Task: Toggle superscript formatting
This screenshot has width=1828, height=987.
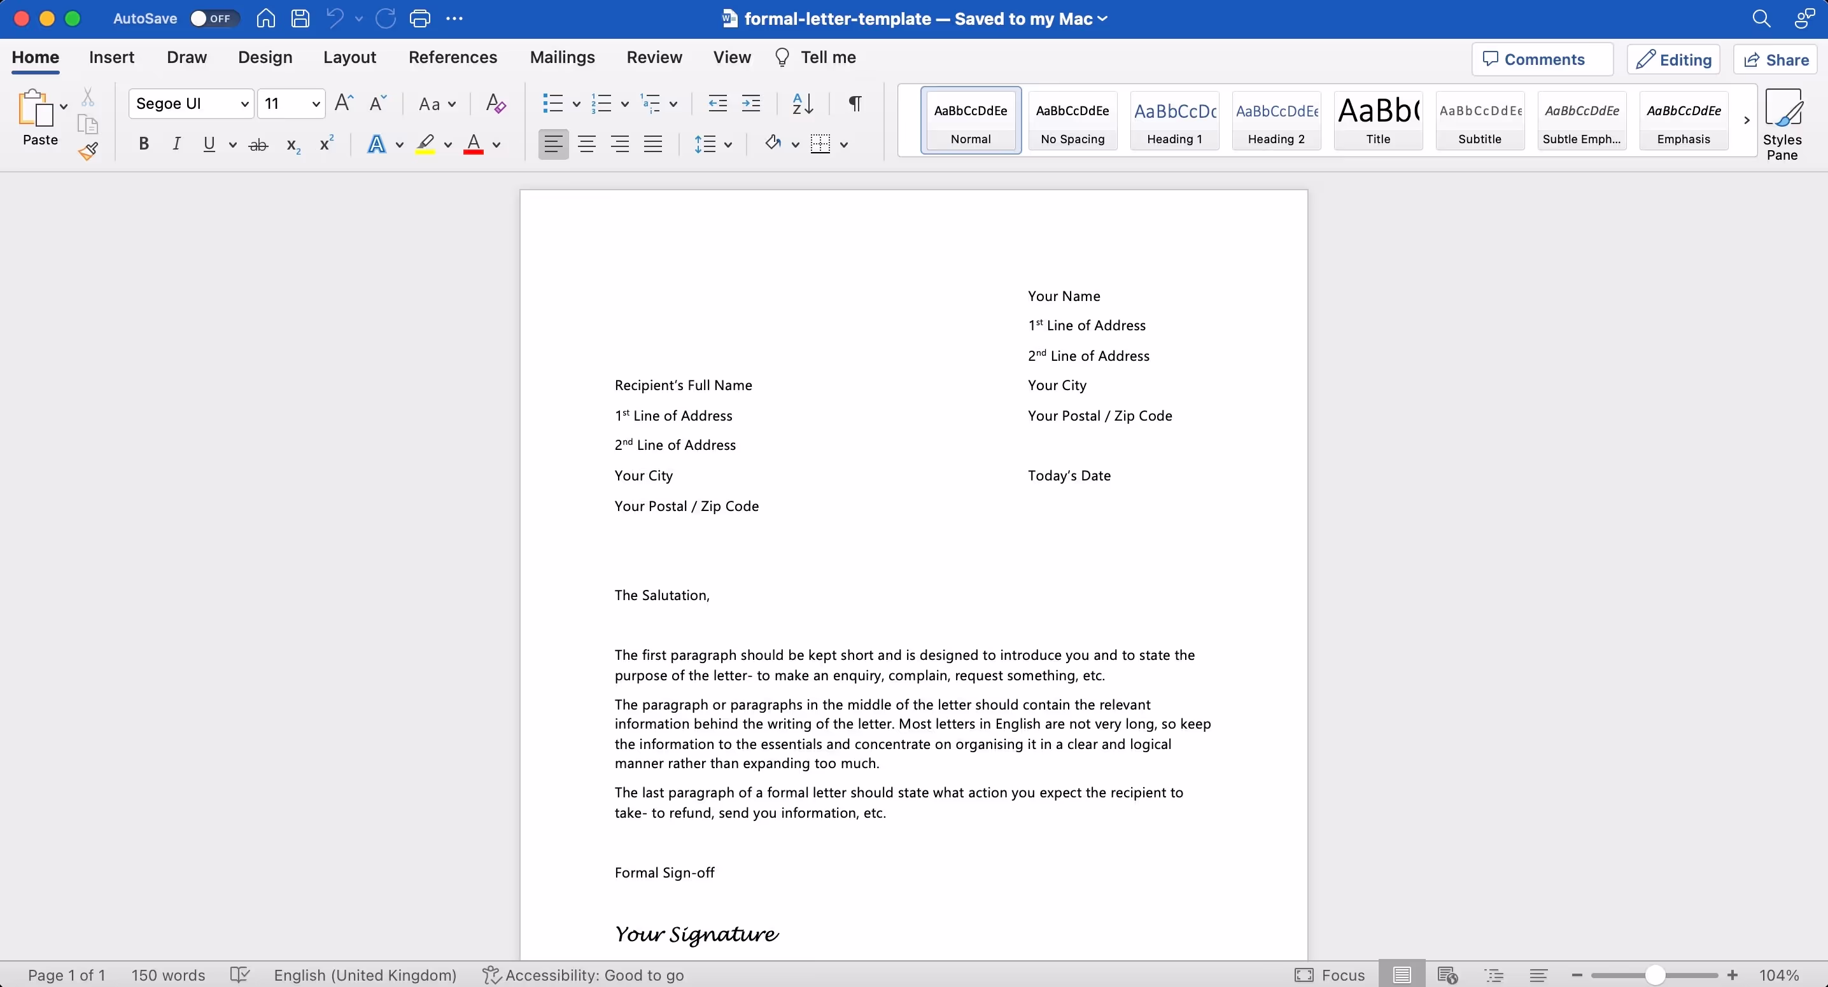Action: tap(327, 143)
